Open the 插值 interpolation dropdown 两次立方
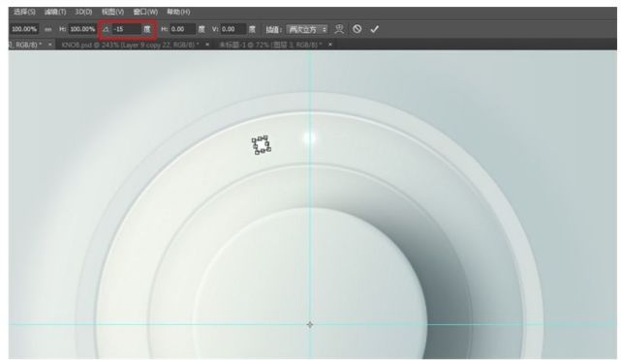Image resolution: width=621 pixels, height=360 pixels. click(307, 29)
